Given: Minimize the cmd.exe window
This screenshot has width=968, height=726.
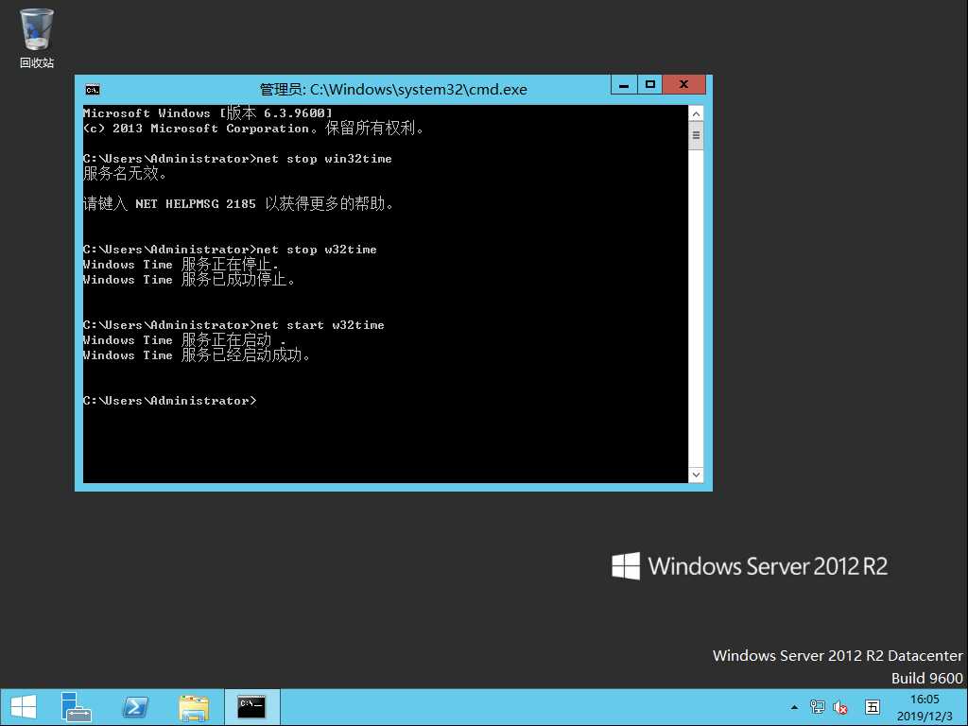Looking at the screenshot, I should click(x=624, y=84).
